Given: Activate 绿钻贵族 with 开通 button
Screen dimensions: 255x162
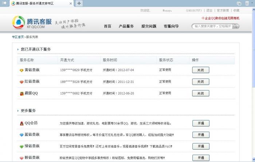Looking at the screenshot, I should tap(201, 146).
